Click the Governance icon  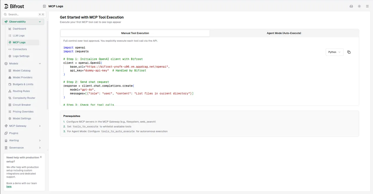[6, 148]
